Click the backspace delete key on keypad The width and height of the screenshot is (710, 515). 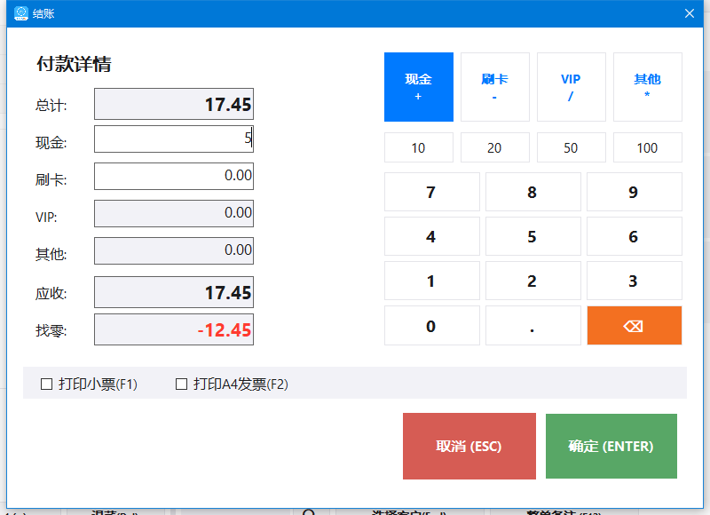pos(634,325)
